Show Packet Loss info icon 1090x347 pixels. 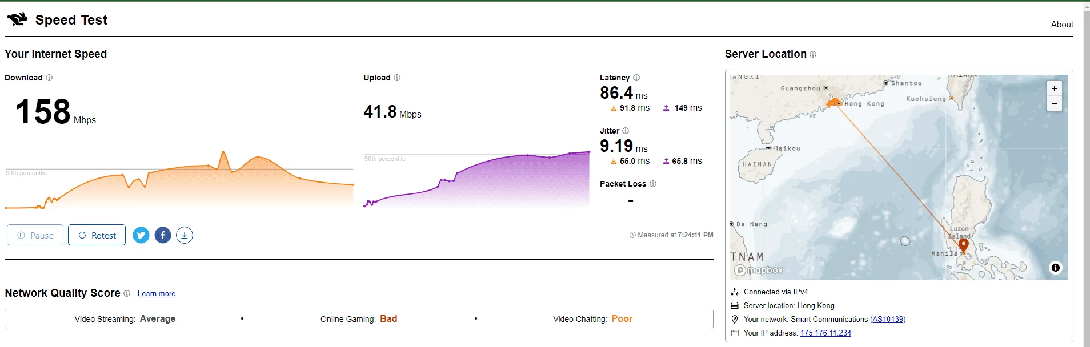653,184
